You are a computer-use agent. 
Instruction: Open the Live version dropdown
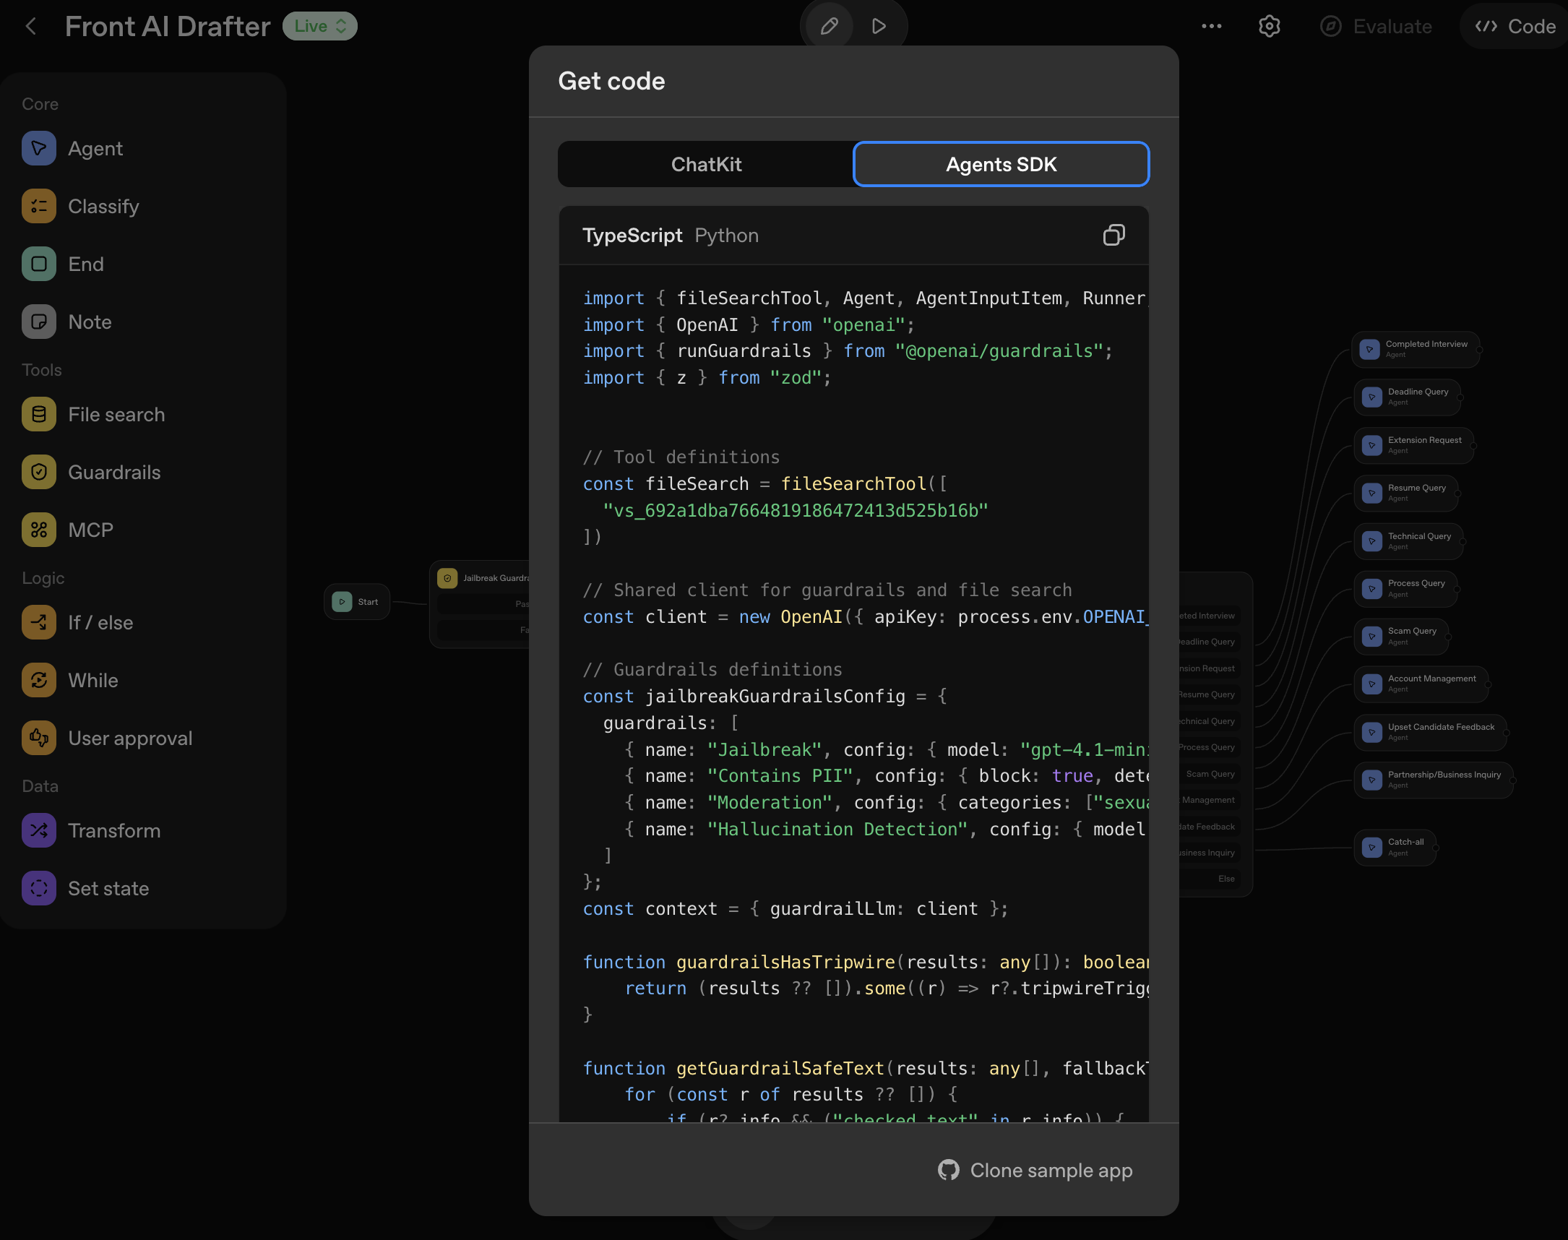(x=319, y=26)
